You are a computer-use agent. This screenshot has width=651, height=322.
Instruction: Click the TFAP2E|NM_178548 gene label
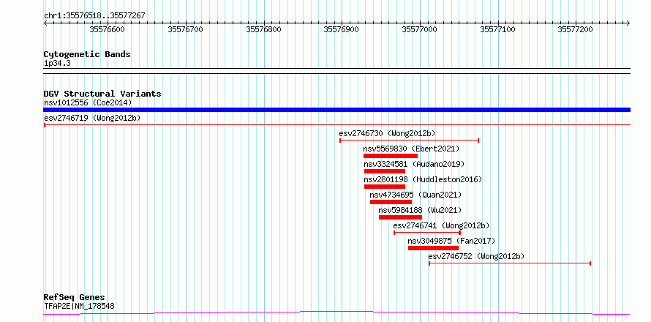(79, 307)
